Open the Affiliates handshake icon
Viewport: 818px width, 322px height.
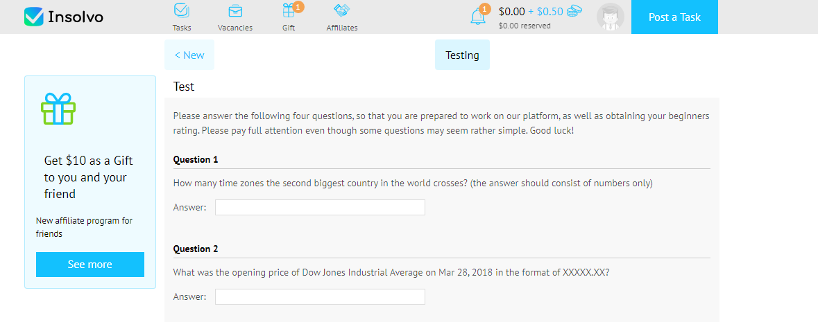341,11
